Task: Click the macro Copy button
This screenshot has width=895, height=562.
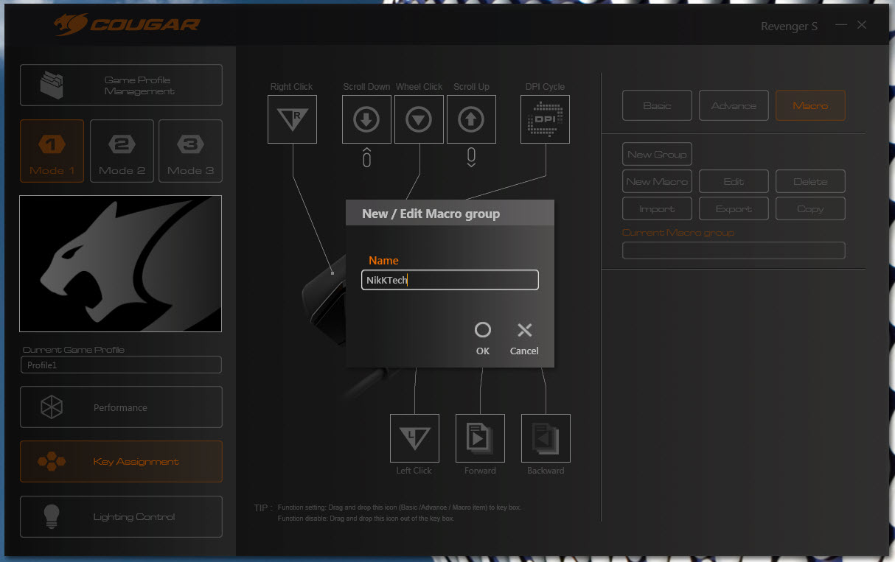Action: coord(810,208)
